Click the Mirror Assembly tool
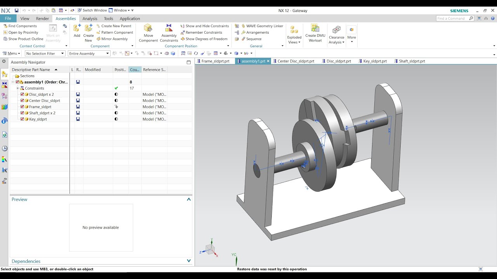The image size is (497, 279). tap(112, 39)
